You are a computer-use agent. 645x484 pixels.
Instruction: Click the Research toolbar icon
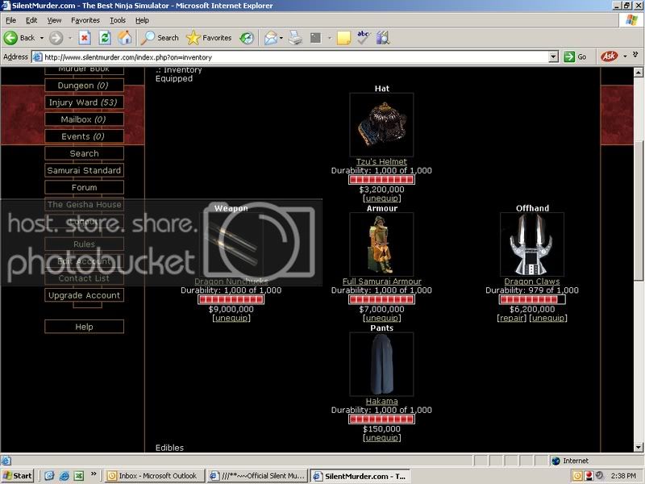tap(382, 38)
